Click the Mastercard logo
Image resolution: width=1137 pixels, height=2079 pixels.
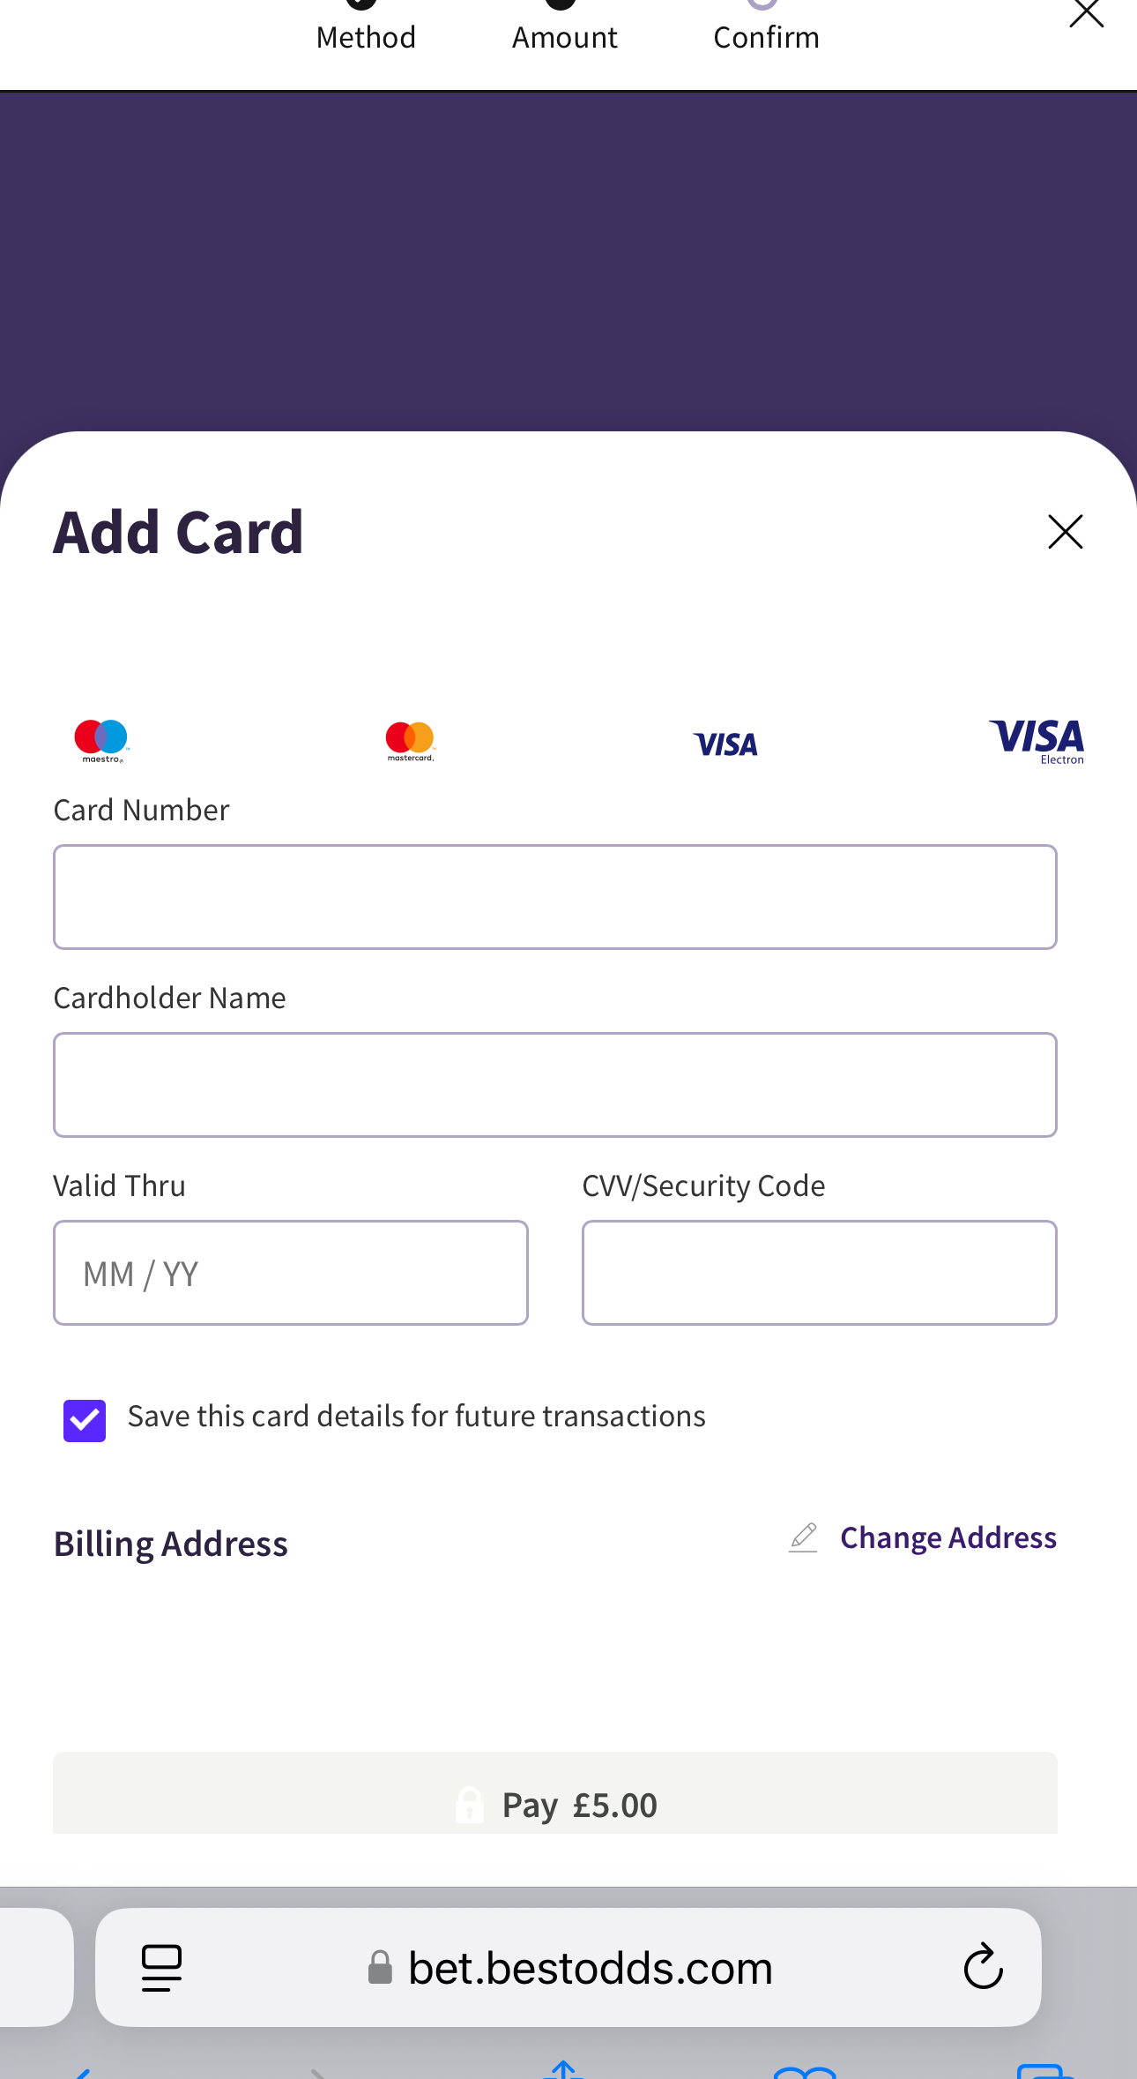[410, 741]
